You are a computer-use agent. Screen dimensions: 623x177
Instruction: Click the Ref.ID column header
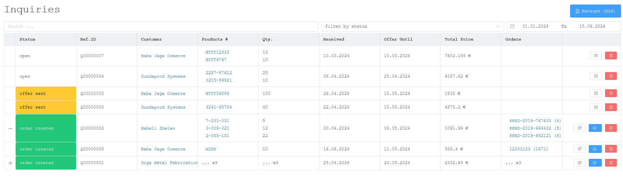[106, 39]
